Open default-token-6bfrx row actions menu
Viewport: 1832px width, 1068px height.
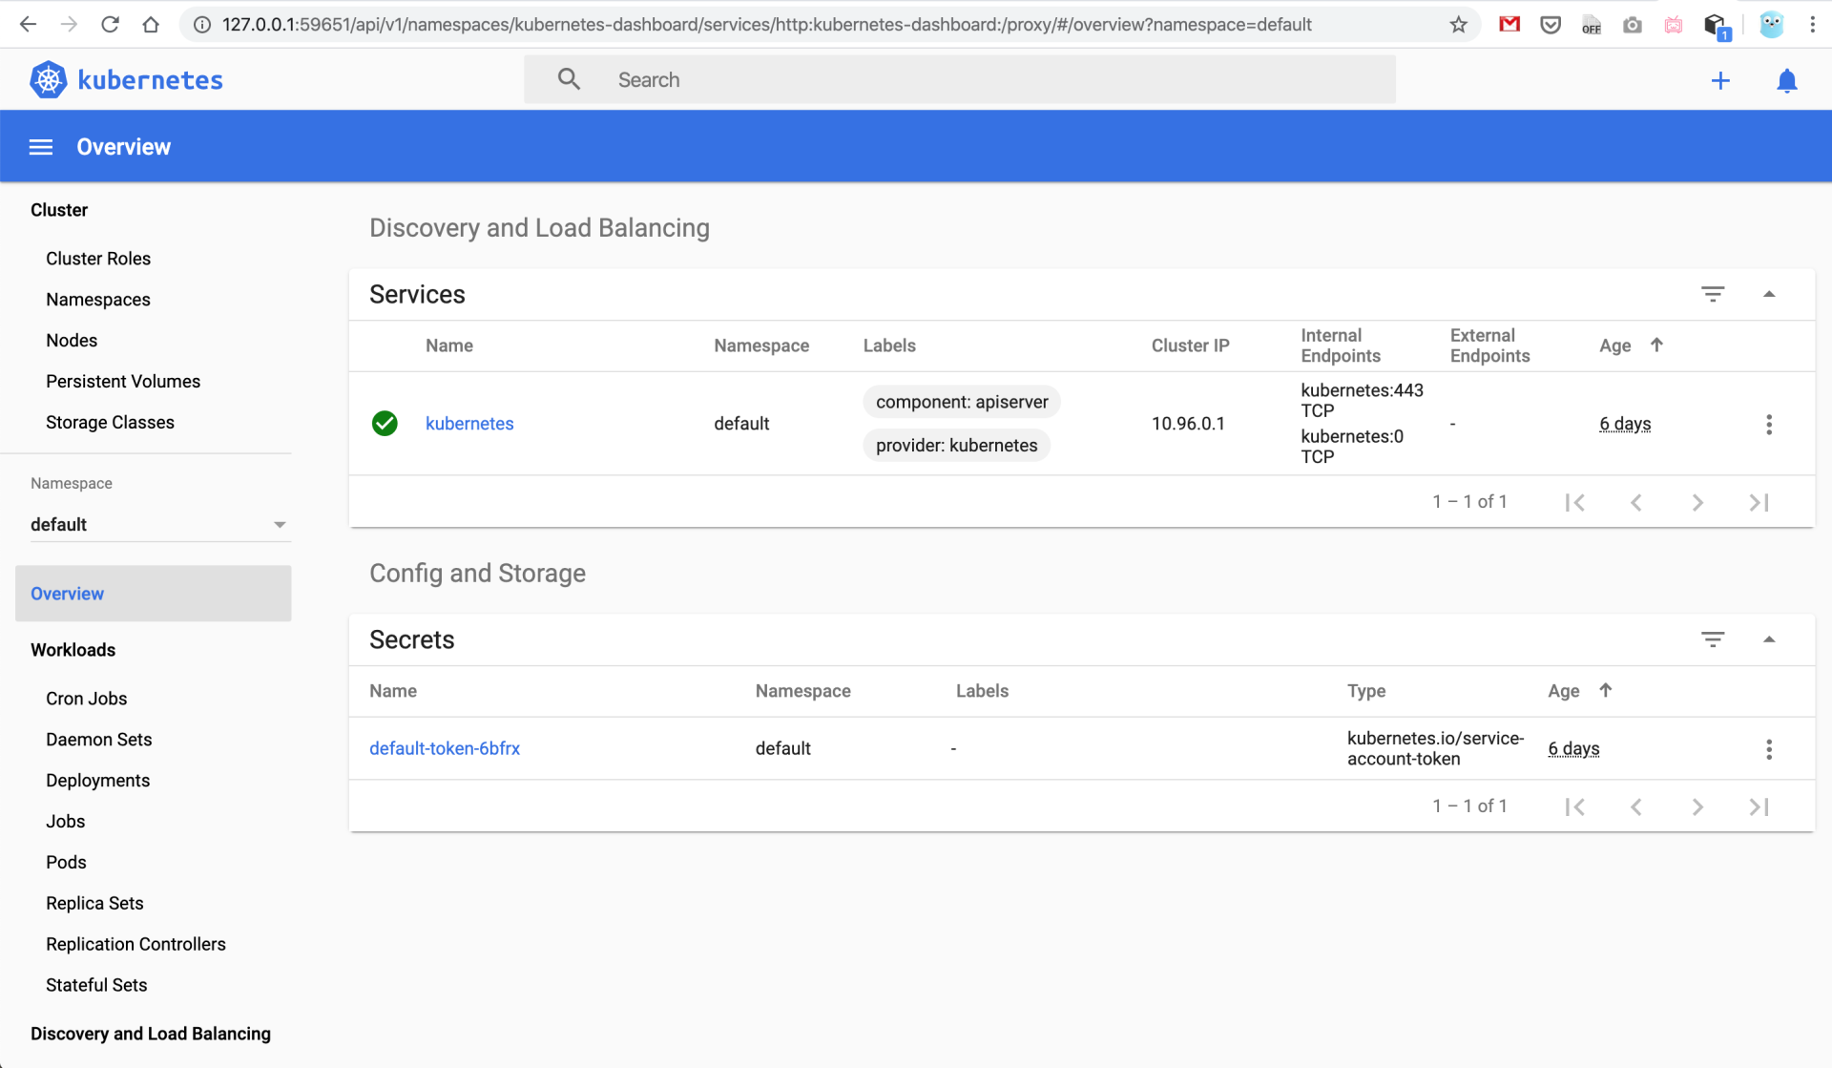[x=1768, y=749]
